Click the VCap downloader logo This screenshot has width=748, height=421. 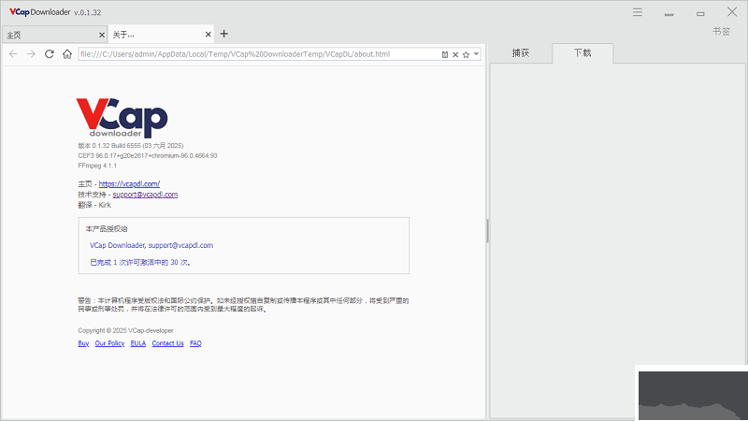122,118
